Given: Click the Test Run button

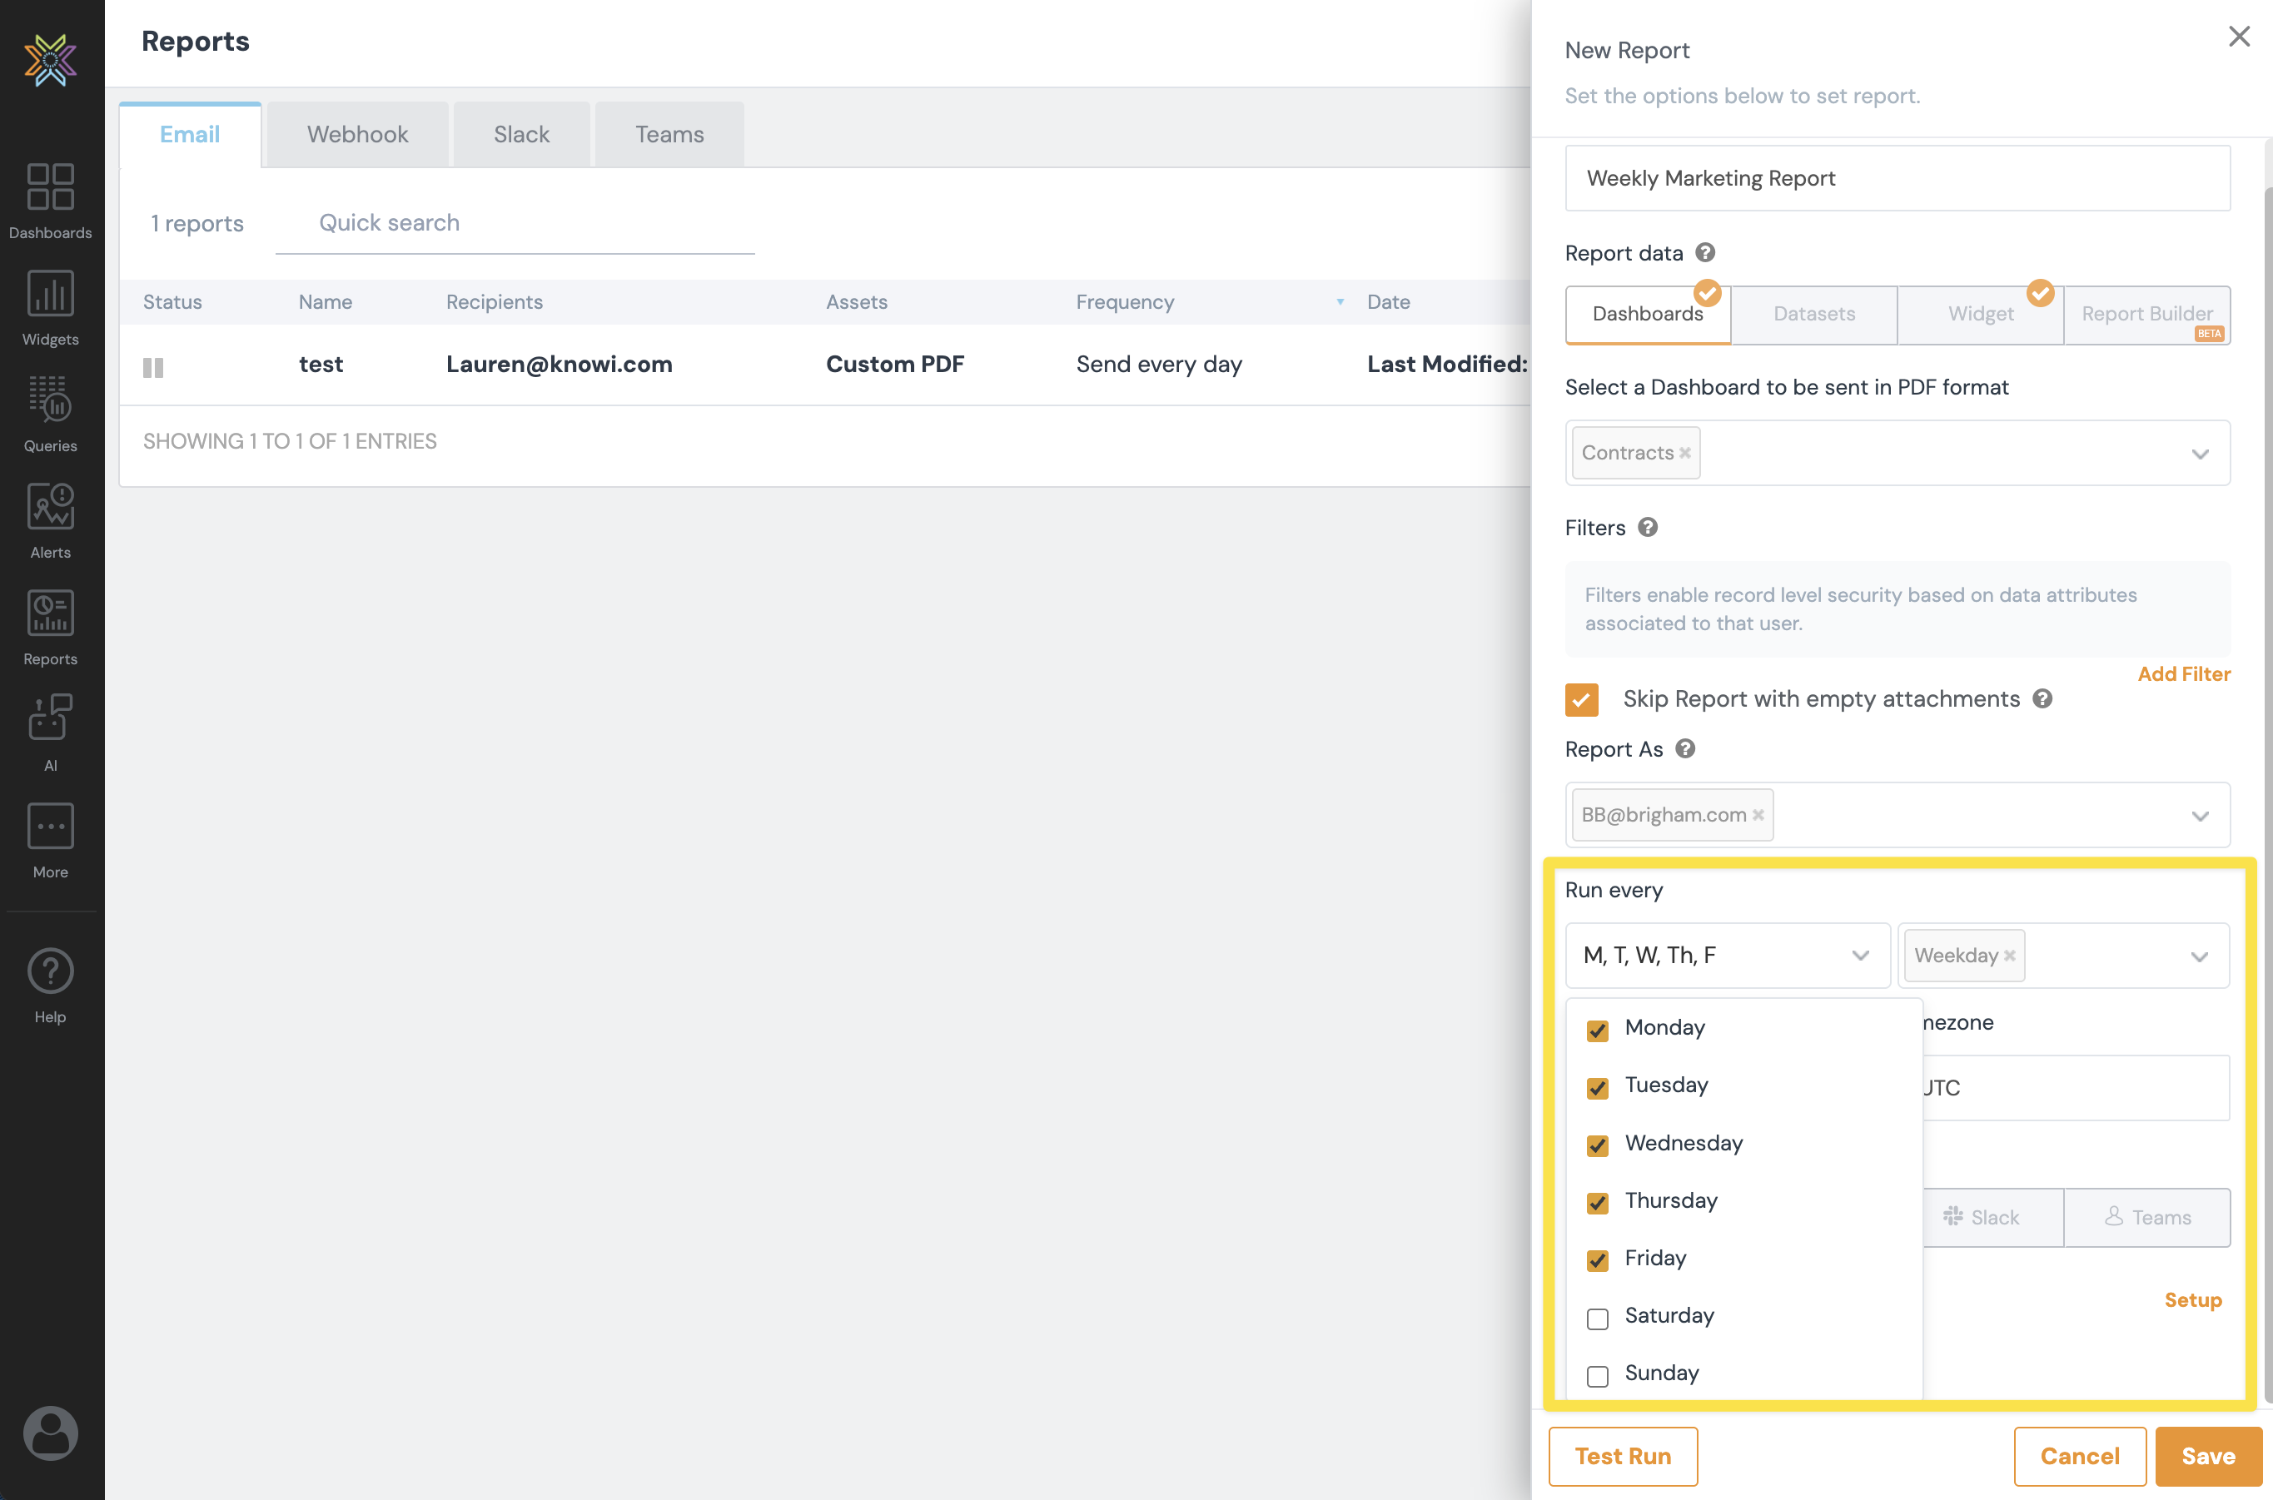Looking at the screenshot, I should coord(1623,1455).
